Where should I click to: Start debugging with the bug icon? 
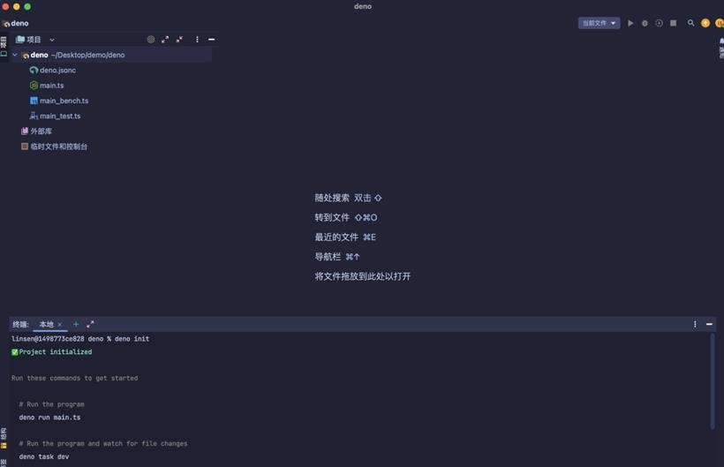click(x=645, y=23)
